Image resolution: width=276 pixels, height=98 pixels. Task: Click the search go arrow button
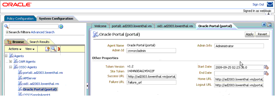tap(61, 27)
